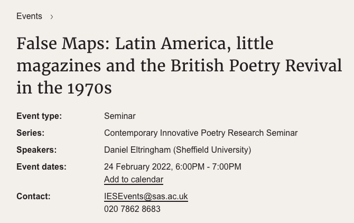Click the "Speakers:" label
The width and height of the screenshot is (354, 223).
click(36, 150)
